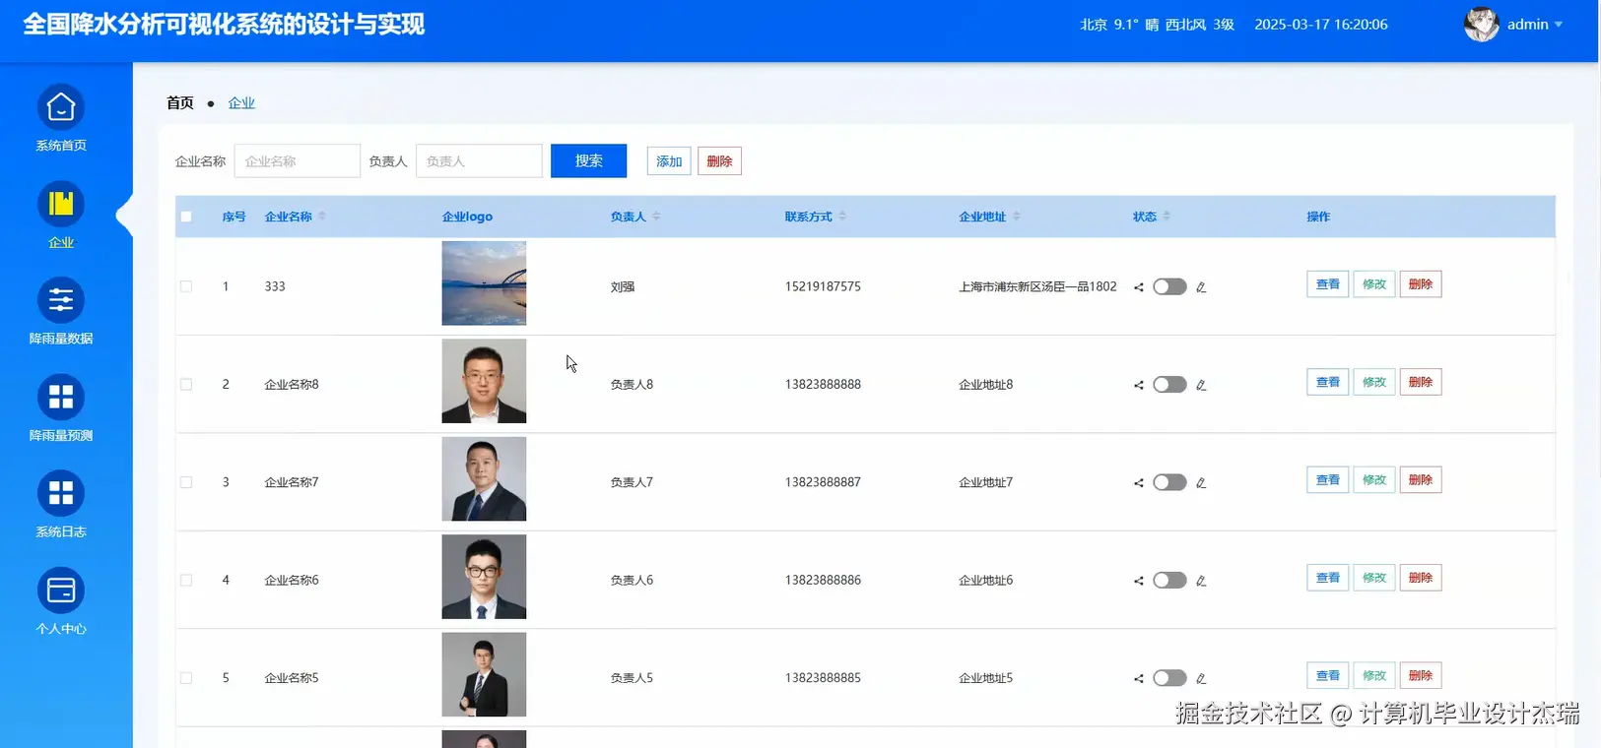Click phone number 13823888886
Image resolution: width=1601 pixels, height=748 pixels.
point(823,580)
